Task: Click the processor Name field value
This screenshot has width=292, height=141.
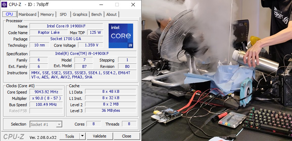Action: pos(66,26)
